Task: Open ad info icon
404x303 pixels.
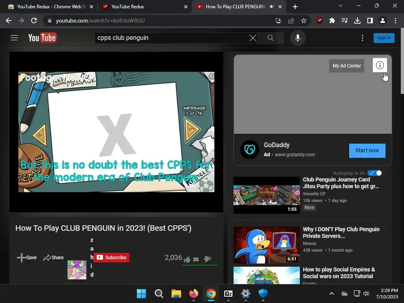Action: coord(380,65)
